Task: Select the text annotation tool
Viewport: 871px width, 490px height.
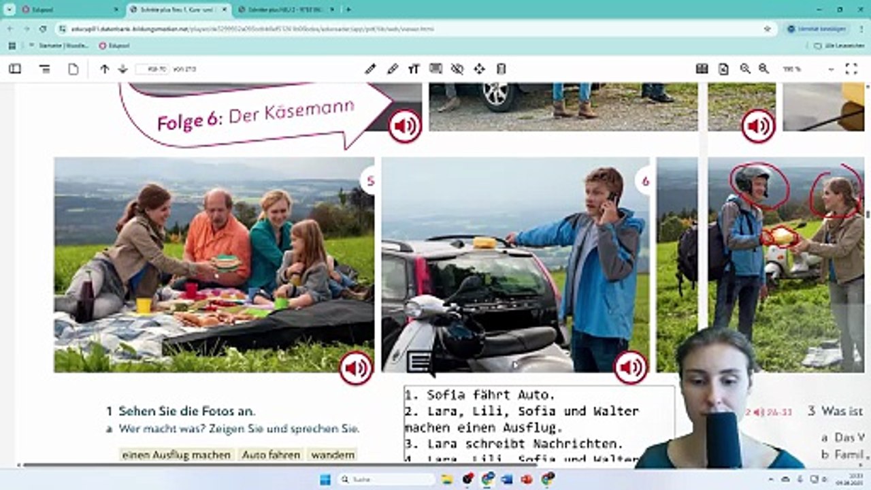Action: 414,69
